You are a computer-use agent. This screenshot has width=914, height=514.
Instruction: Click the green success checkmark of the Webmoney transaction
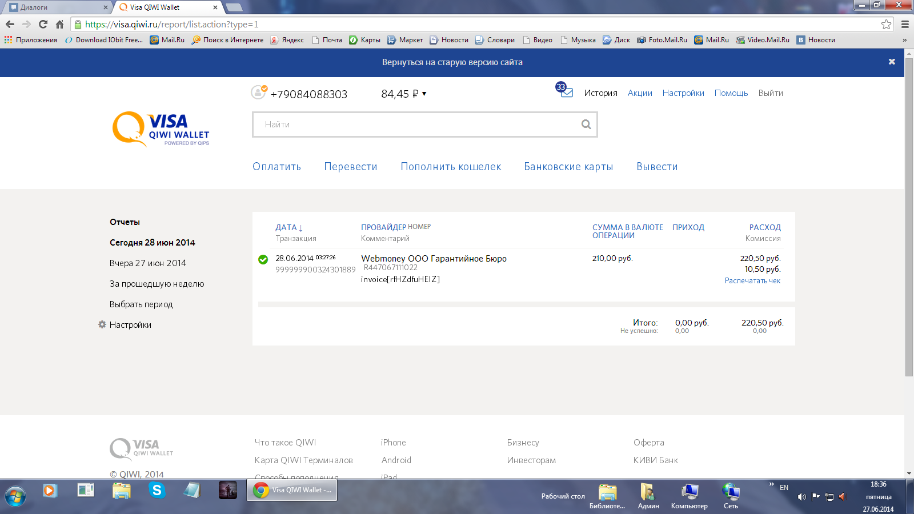(263, 259)
